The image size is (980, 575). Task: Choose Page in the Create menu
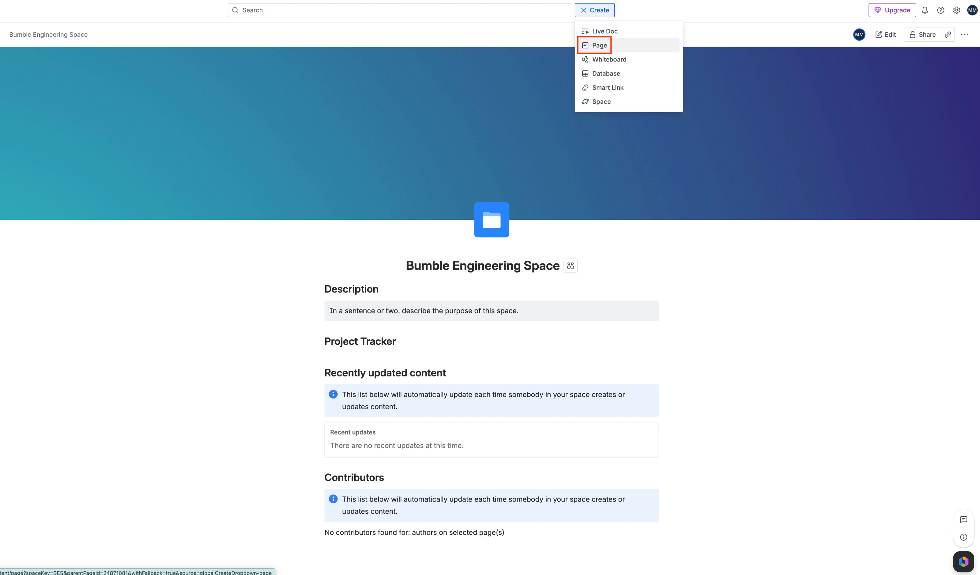[628, 46]
